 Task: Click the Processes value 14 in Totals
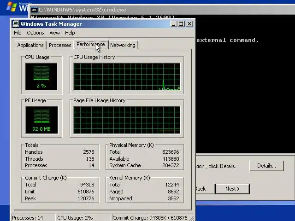[x=92, y=165]
